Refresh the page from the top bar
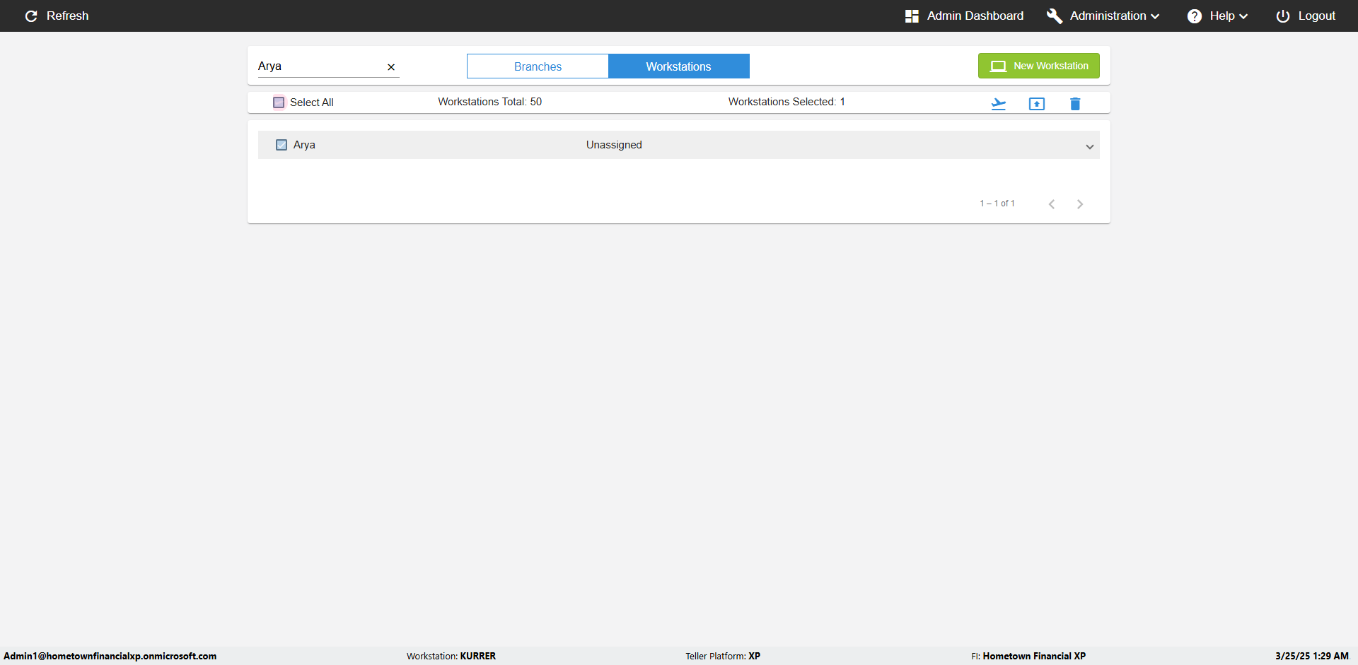 coord(57,16)
